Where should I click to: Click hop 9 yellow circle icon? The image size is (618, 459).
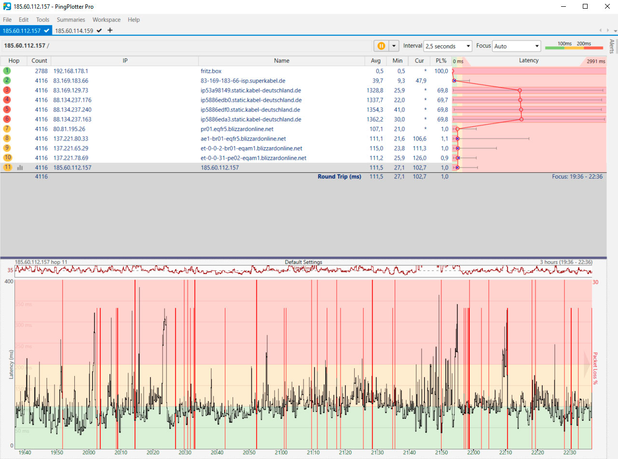[7, 148]
